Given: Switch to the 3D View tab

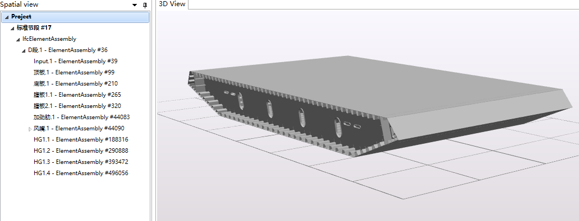Looking at the screenshot, I should (x=172, y=4).
